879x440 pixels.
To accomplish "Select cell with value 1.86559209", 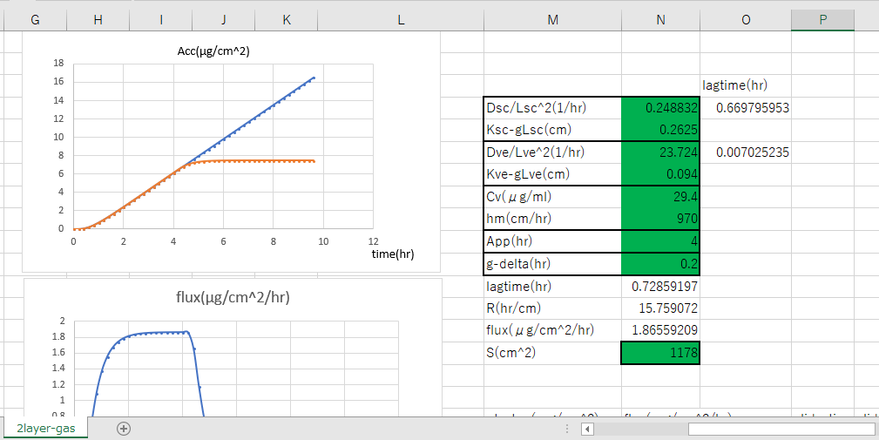I will [x=660, y=331].
